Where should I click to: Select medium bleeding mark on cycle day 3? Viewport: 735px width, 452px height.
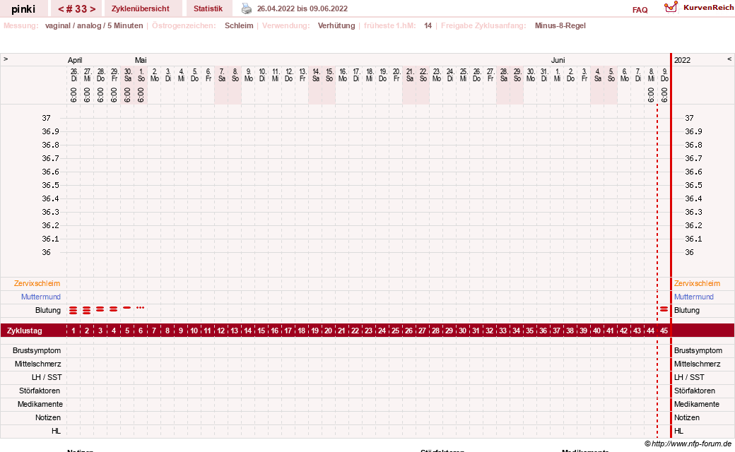(100, 309)
